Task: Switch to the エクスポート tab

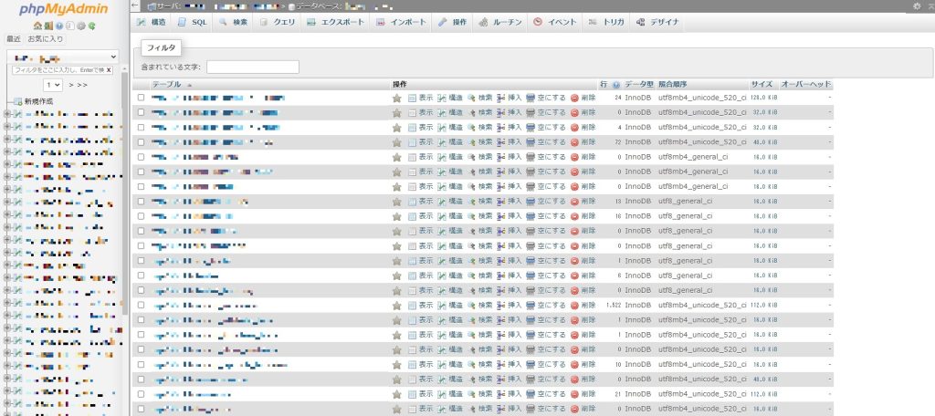Action: pyautogui.click(x=336, y=22)
